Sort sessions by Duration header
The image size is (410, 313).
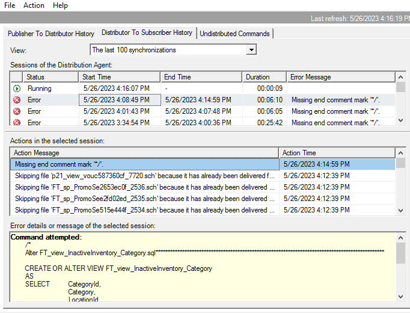click(x=265, y=77)
